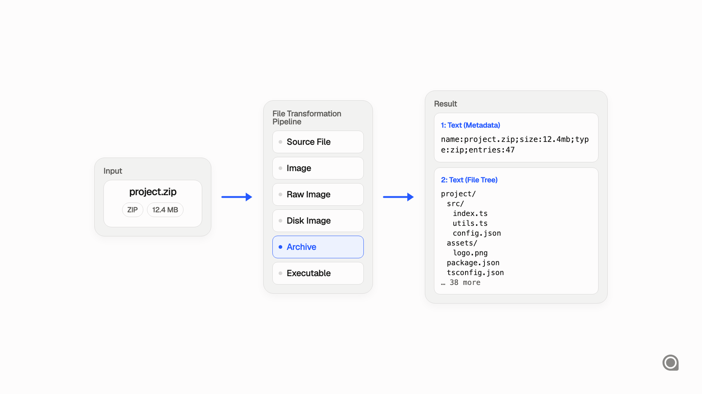Click the highlighted Archive stage
The height and width of the screenshot is (394, 702).
tap(318, 247)
